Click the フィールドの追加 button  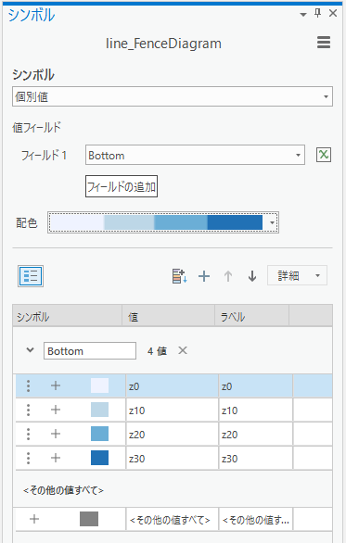click(122, 186)
